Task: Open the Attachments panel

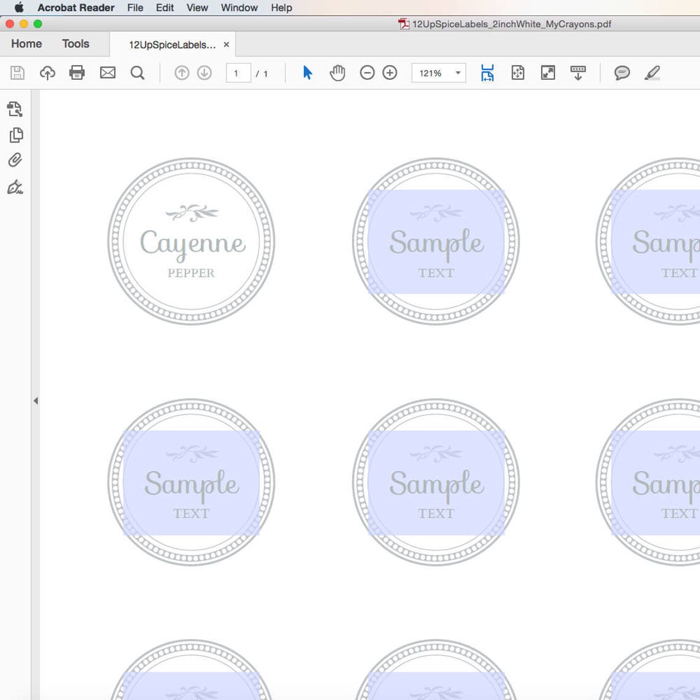Action: tap(15, 159)
